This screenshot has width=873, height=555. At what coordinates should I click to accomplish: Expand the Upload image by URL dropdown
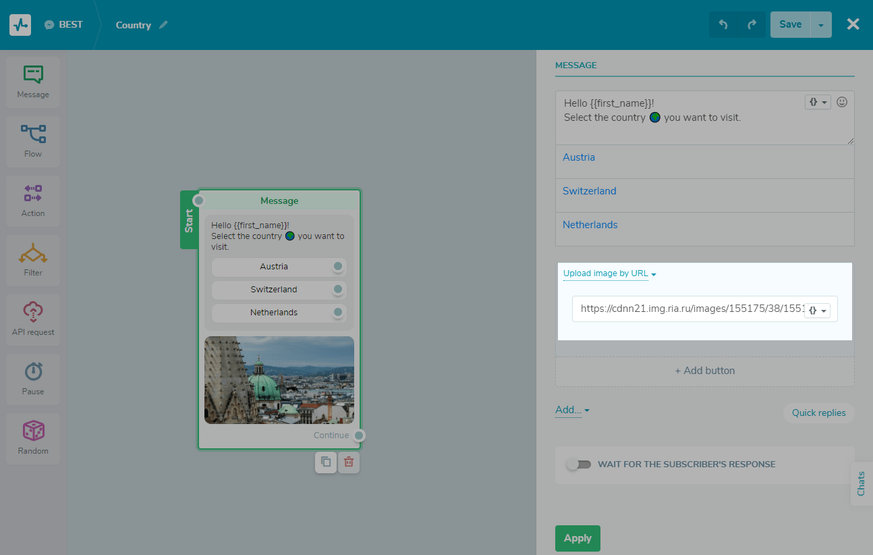click(x=610, y=273)
